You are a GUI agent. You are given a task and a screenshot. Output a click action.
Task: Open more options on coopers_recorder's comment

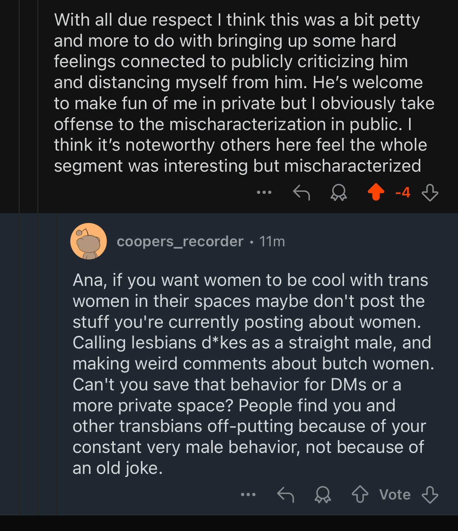tap(248, 494)
